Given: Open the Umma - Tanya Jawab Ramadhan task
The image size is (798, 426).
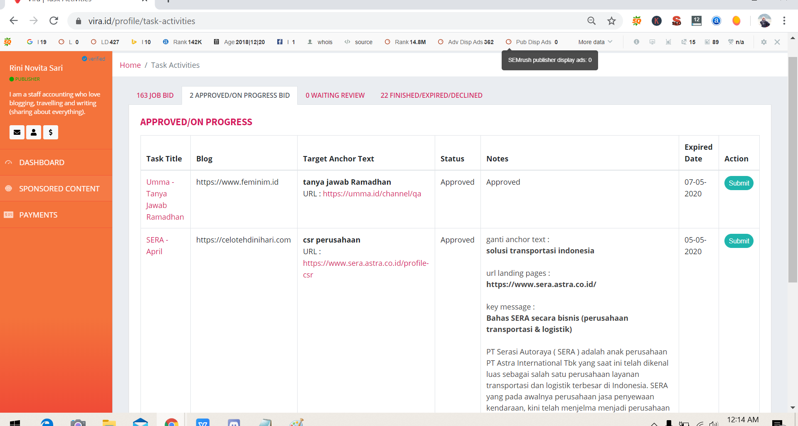Looking at the screenshot, I should click(x=165, y=199).
